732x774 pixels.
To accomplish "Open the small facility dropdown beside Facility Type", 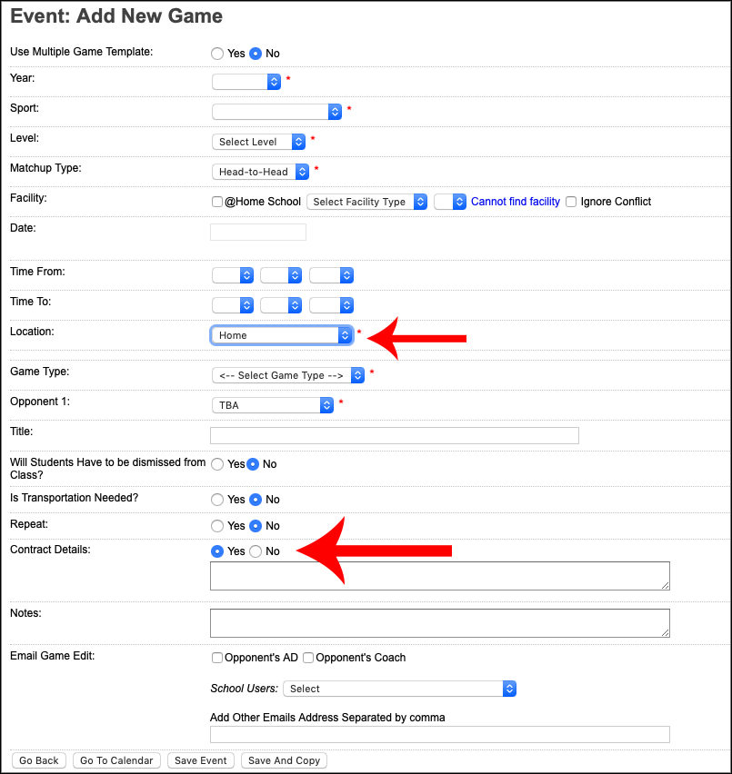I will pyautogui.click(x=450, y=202).
